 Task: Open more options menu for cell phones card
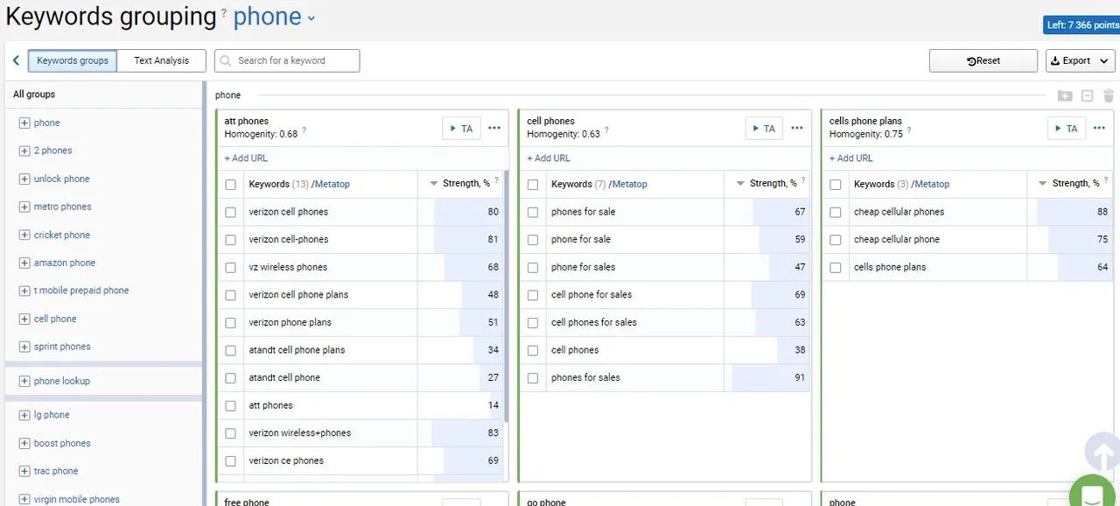pyautogui.click(x=797, y=129)
